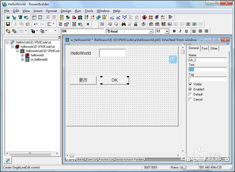Save the window with the floppy icon

click(x=8, y=24)
